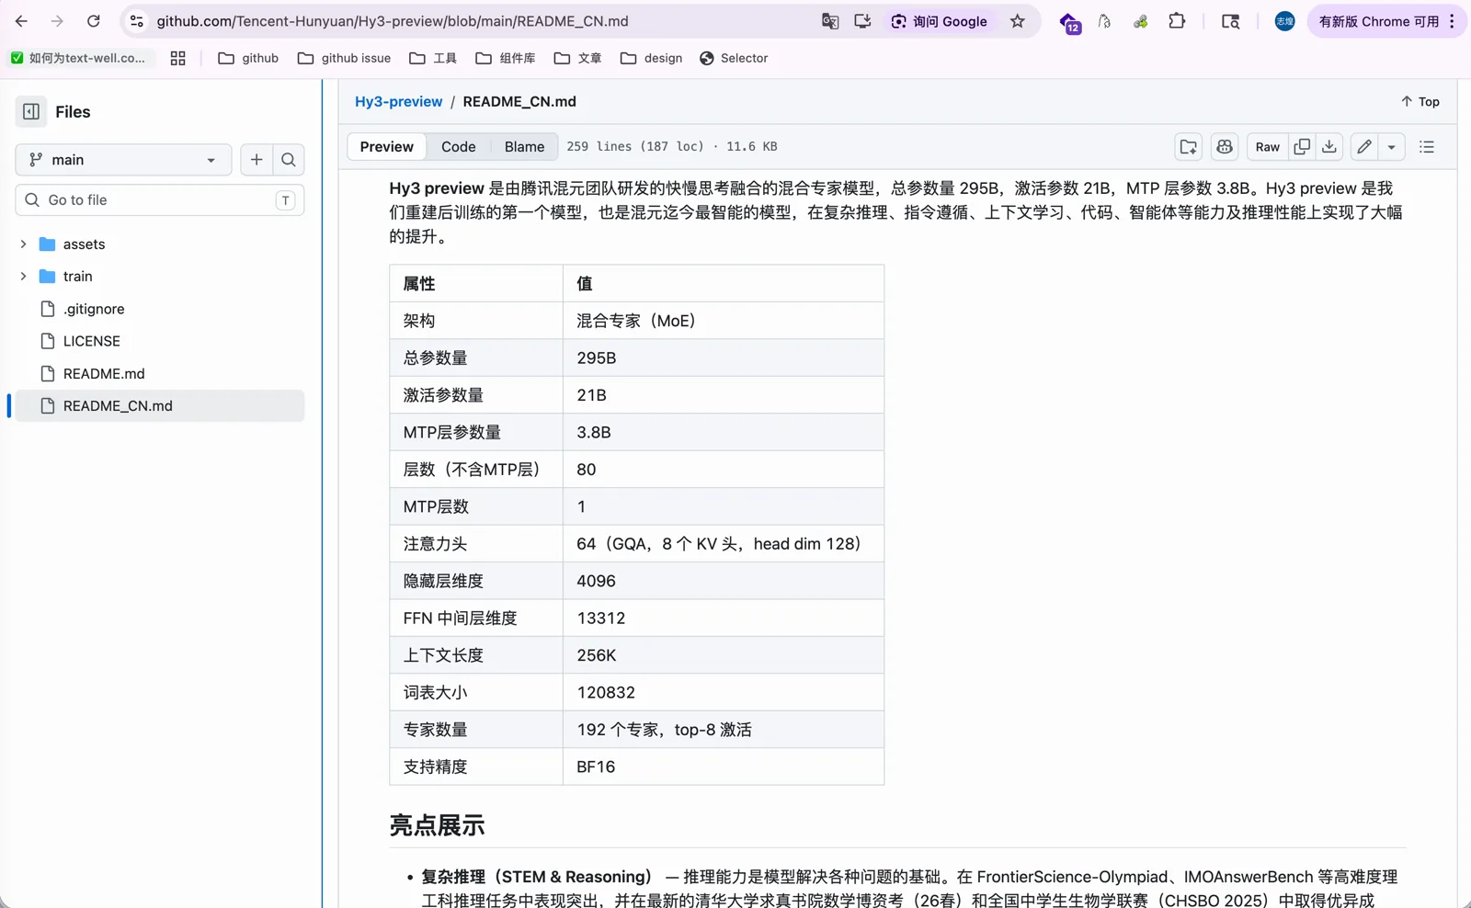
Task: Open the github issue bookmarks folder
Action: point(345,58)
